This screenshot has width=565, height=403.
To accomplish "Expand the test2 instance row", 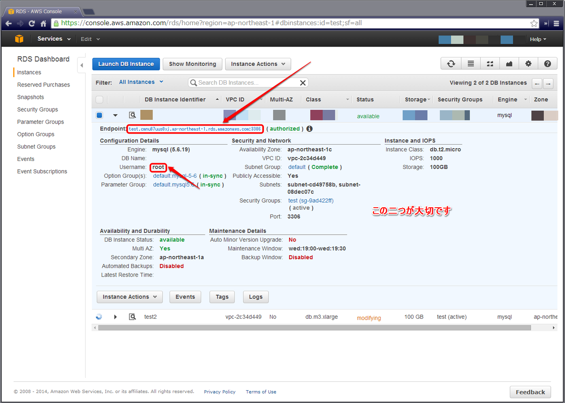I will [x=115, y=317].
